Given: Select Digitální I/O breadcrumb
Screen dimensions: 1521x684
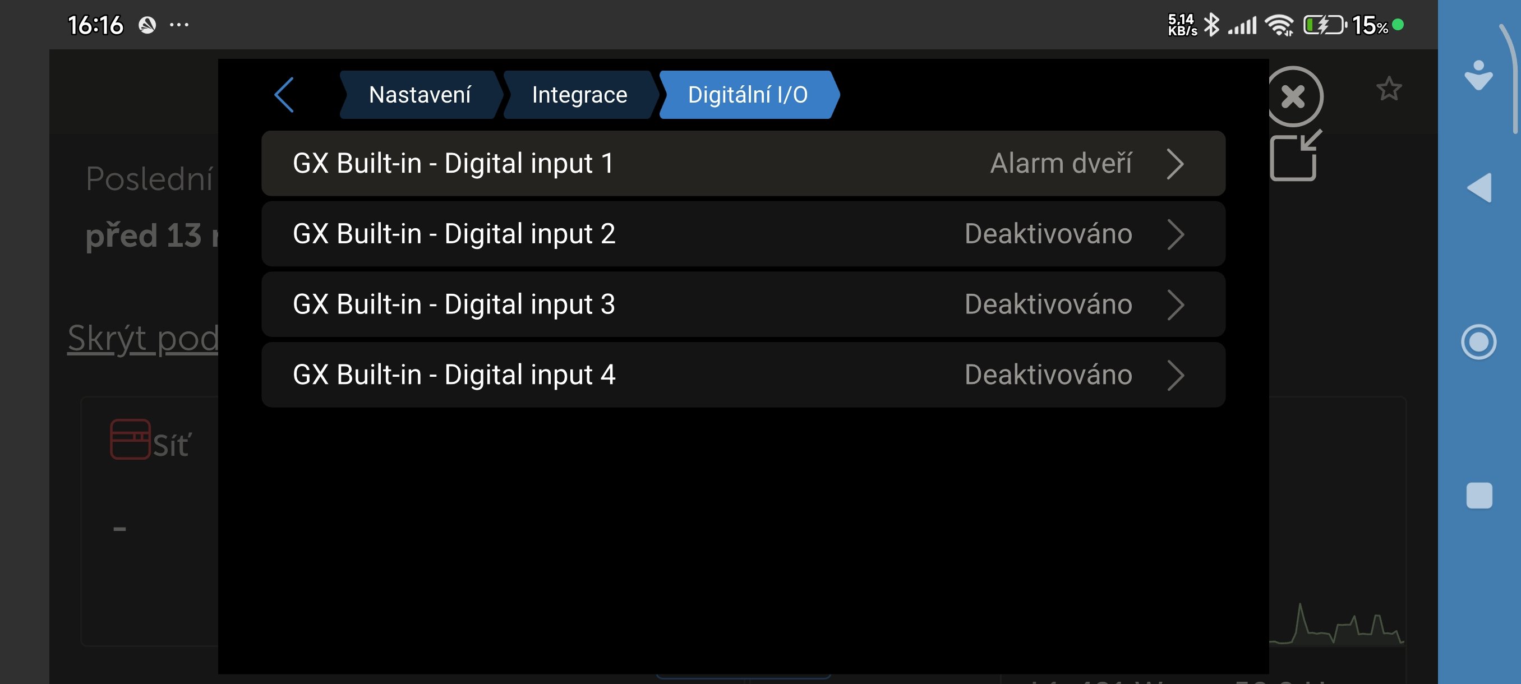Looking at the screenshot, I should pos(747,94).
